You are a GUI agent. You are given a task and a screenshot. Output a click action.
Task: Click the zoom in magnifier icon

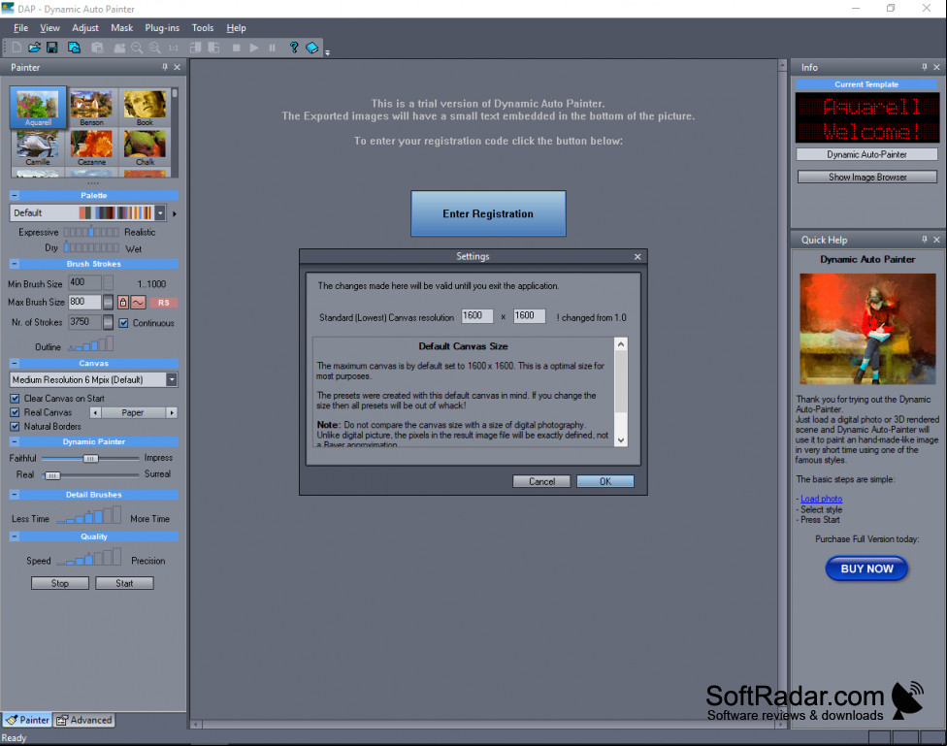tap(155, 48)
